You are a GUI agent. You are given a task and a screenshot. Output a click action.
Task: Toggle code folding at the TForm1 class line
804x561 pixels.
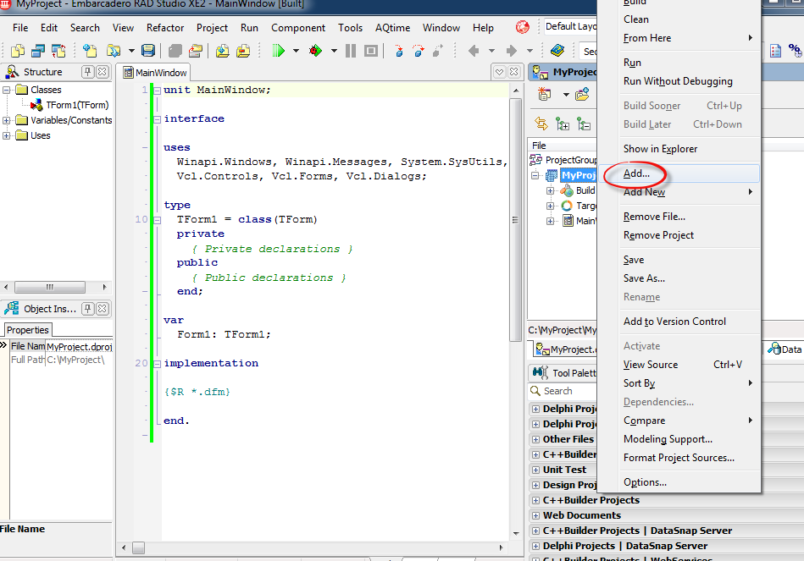click(158, 220)
